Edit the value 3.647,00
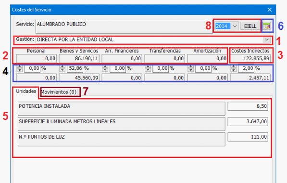 [248, 121]
